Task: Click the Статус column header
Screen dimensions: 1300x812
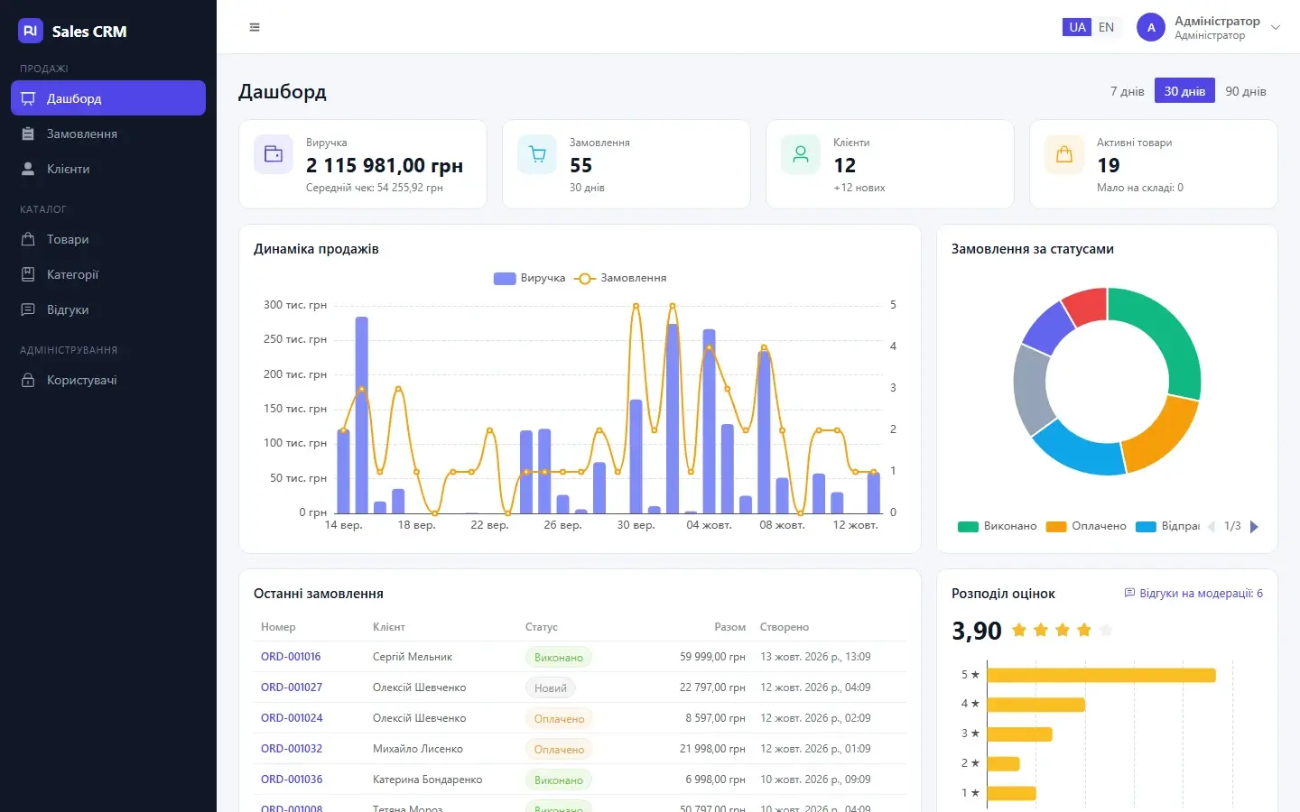Action: coord(542,627)
